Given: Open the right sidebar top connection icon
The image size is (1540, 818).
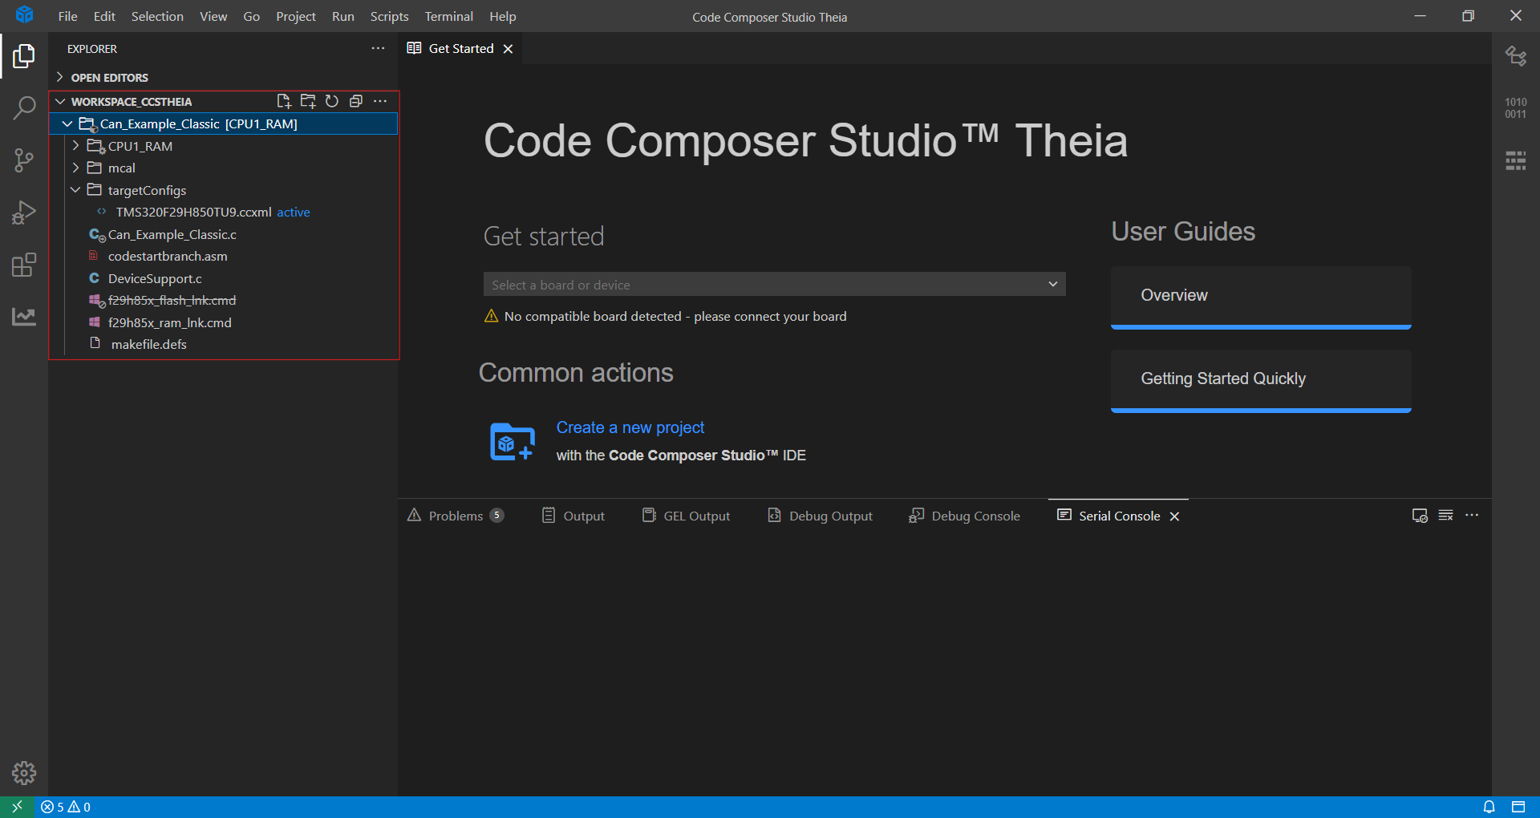Looking at the screenshot, I should coord(1516,56).
